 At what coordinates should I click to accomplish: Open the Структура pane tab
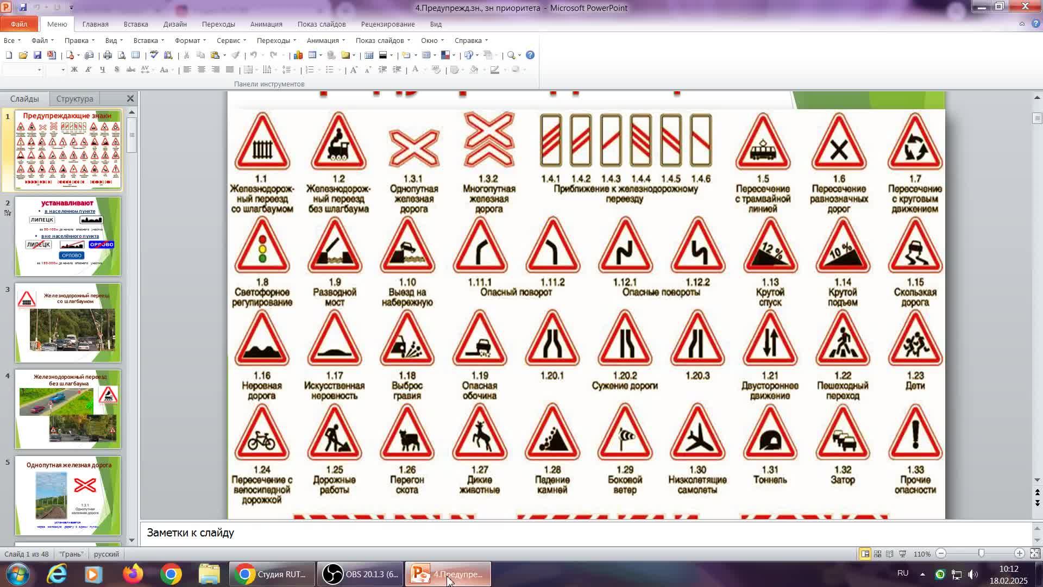coord(74,99)
